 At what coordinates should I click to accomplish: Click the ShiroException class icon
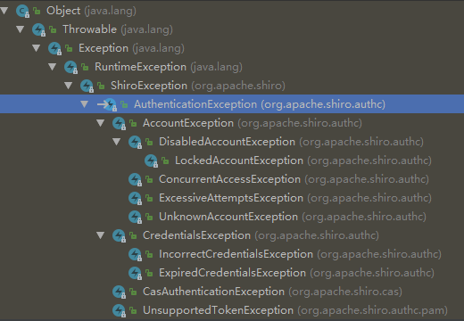pos(87,86)
